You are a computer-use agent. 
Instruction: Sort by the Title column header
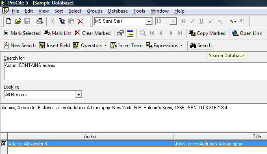pyautogui.click(x=221, y=137)
